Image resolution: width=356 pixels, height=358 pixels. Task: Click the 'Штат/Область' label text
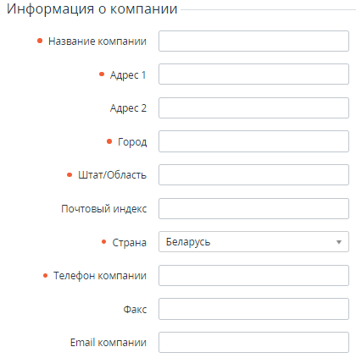(113, 175)
